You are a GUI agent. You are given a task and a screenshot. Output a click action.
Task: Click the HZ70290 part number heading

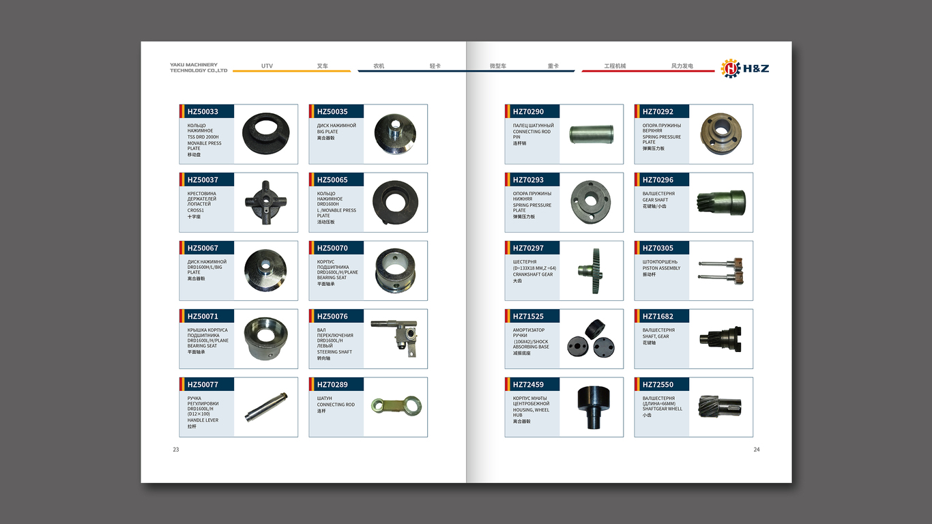[528, 111]
